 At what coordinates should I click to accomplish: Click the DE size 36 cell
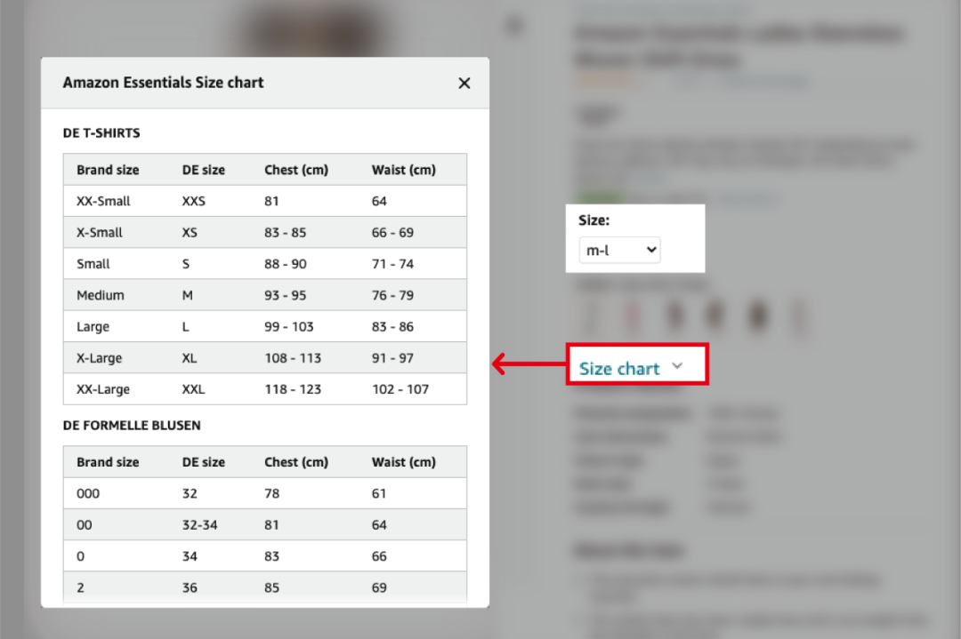click(x=190, y=587)
